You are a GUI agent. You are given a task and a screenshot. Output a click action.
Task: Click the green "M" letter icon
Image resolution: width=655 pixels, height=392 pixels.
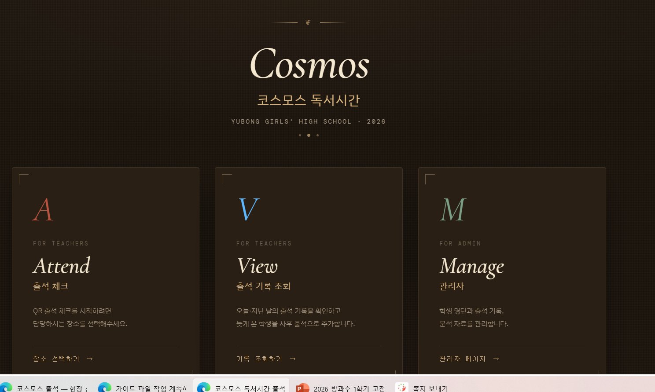[x=453, y=210]
